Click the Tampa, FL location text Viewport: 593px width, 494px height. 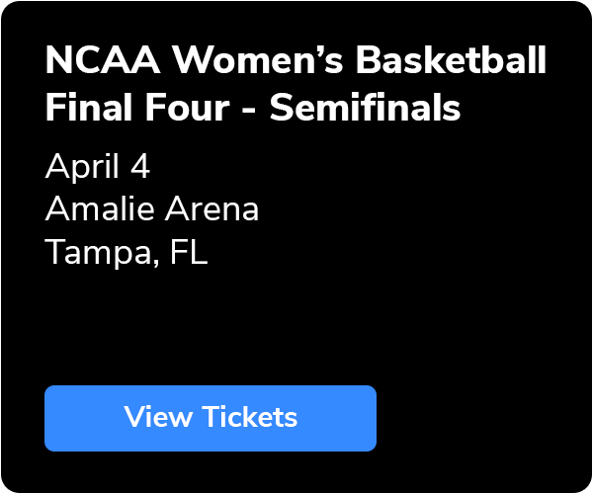click(x=127, y=252)
